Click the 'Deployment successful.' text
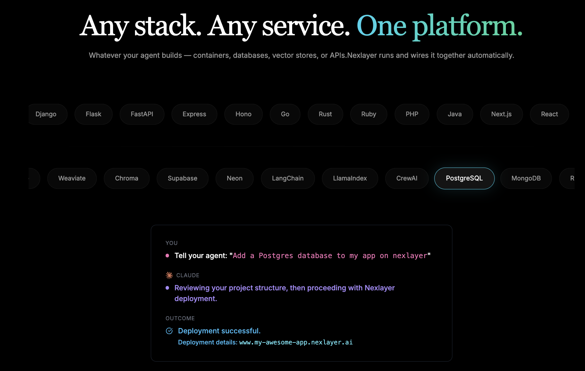This screenshot has width=585, height=371. (219, 331)
